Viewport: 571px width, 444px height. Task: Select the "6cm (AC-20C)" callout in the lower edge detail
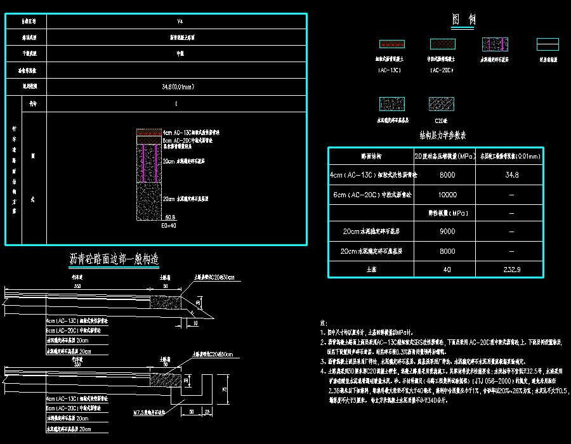(x=74, y=408)
